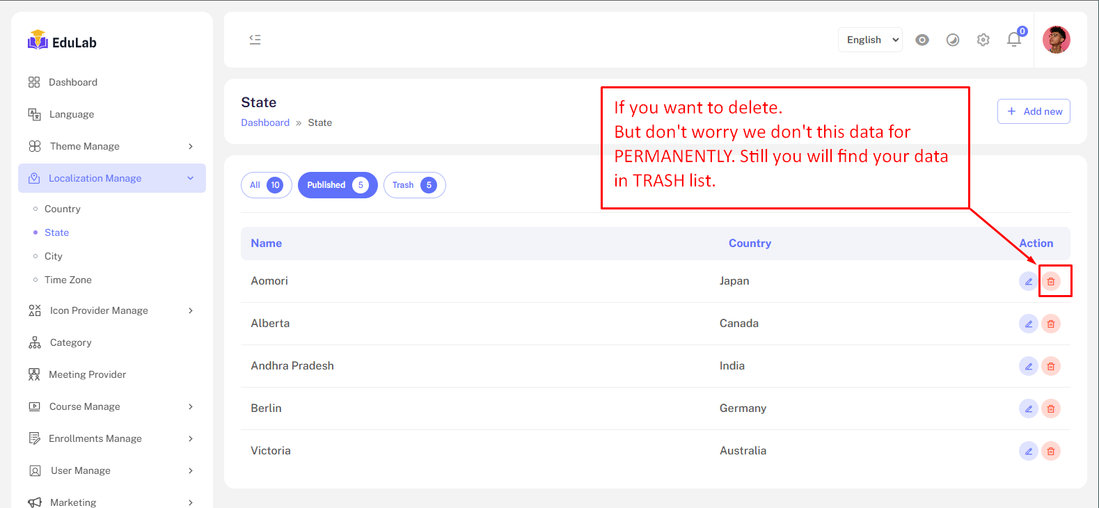Image resolution: width=1099 pixels, height=508 pixels.
Task: Toggle dark mode theme icon
Action: tap(953, 40)
